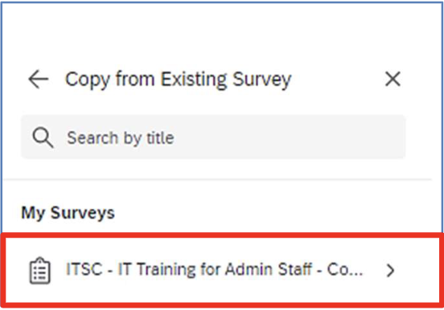
Task: Click the Search by title placeholder text
Action: [121, 138]
